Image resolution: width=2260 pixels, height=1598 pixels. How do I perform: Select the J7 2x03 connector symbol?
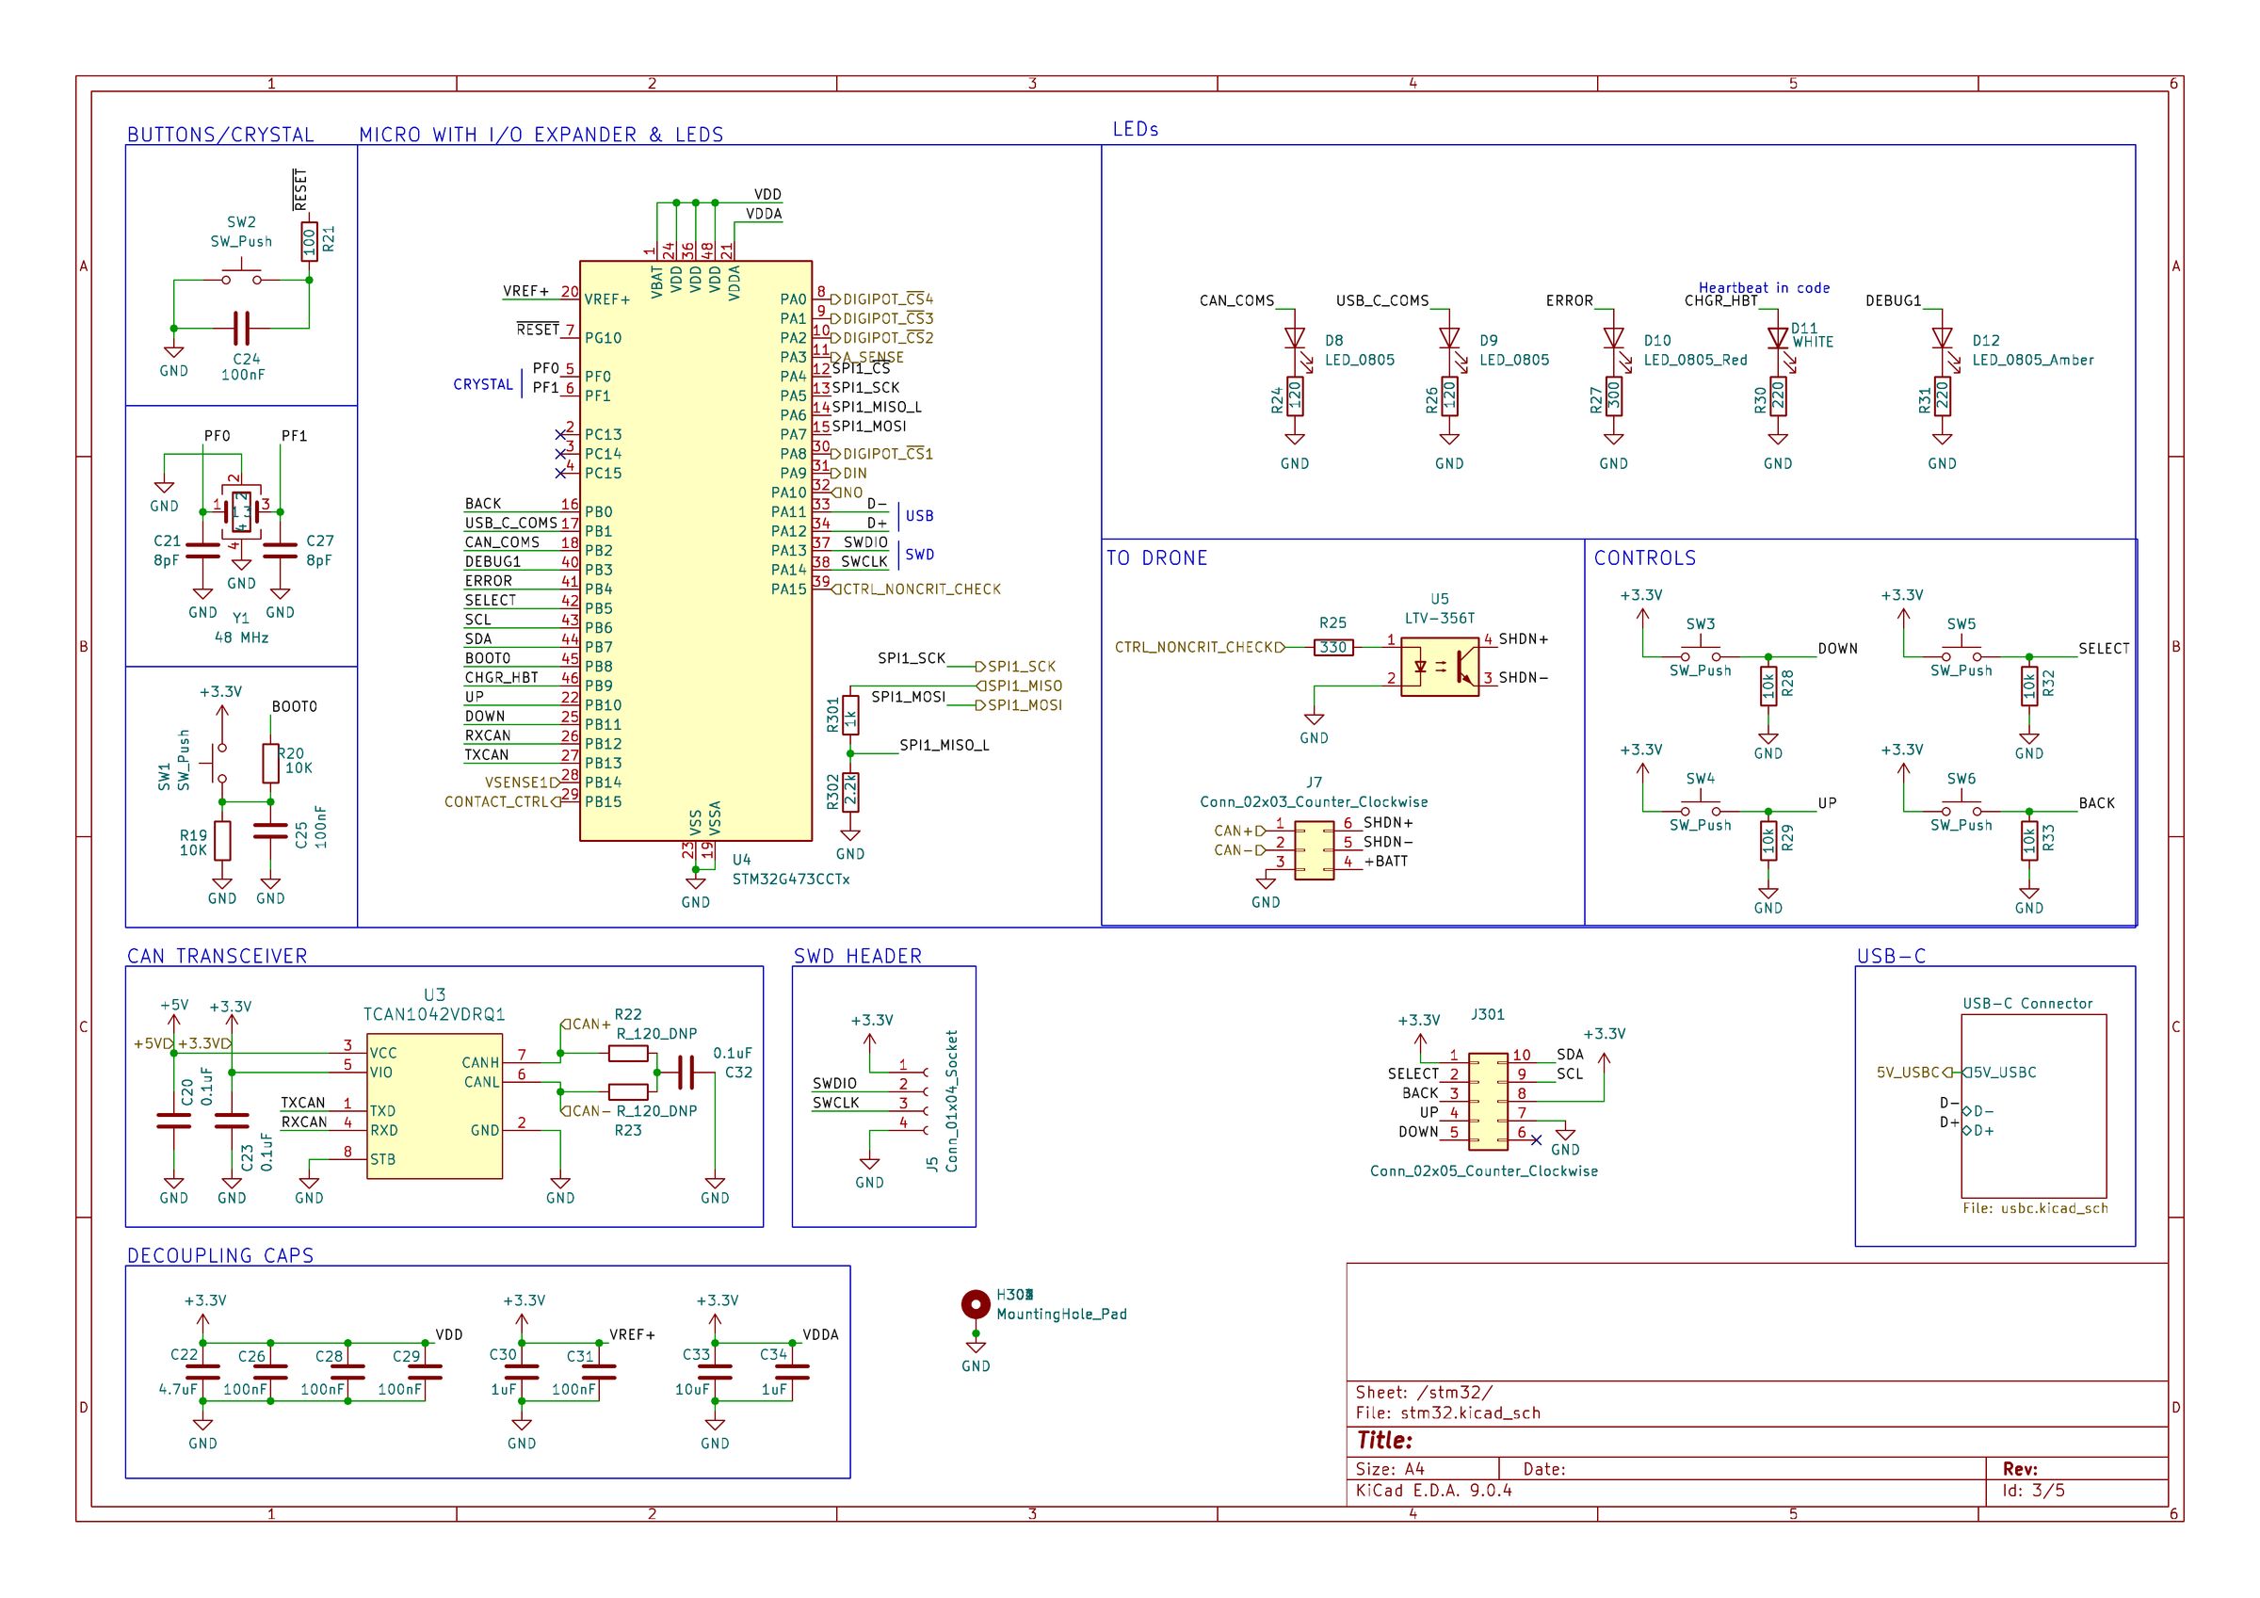coord(1314,850)
